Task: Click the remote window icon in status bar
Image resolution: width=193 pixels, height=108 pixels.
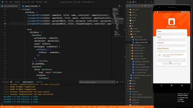Action: point(2,107)
